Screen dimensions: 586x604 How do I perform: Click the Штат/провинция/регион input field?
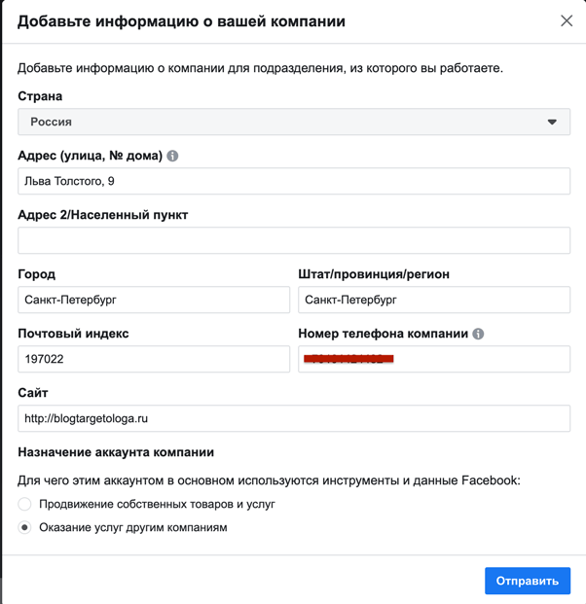(434, 301)
